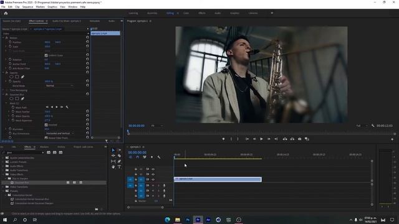Open mask tracking method wrench options
399x224 pixels.
pos(67,107)
